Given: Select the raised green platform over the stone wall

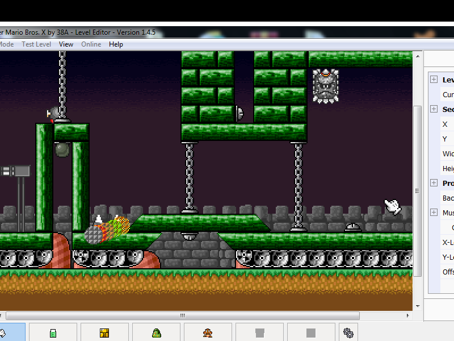Looking at the screenshot, I should tap(200, 223).
